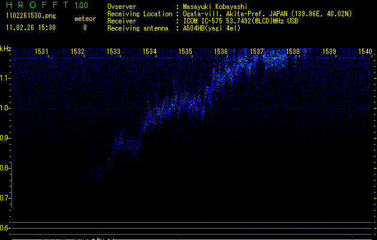Select the A504HB(yagi 4el) antenna text
The width and height of the screenshot is (377, 240).
(x=212, y=28)
